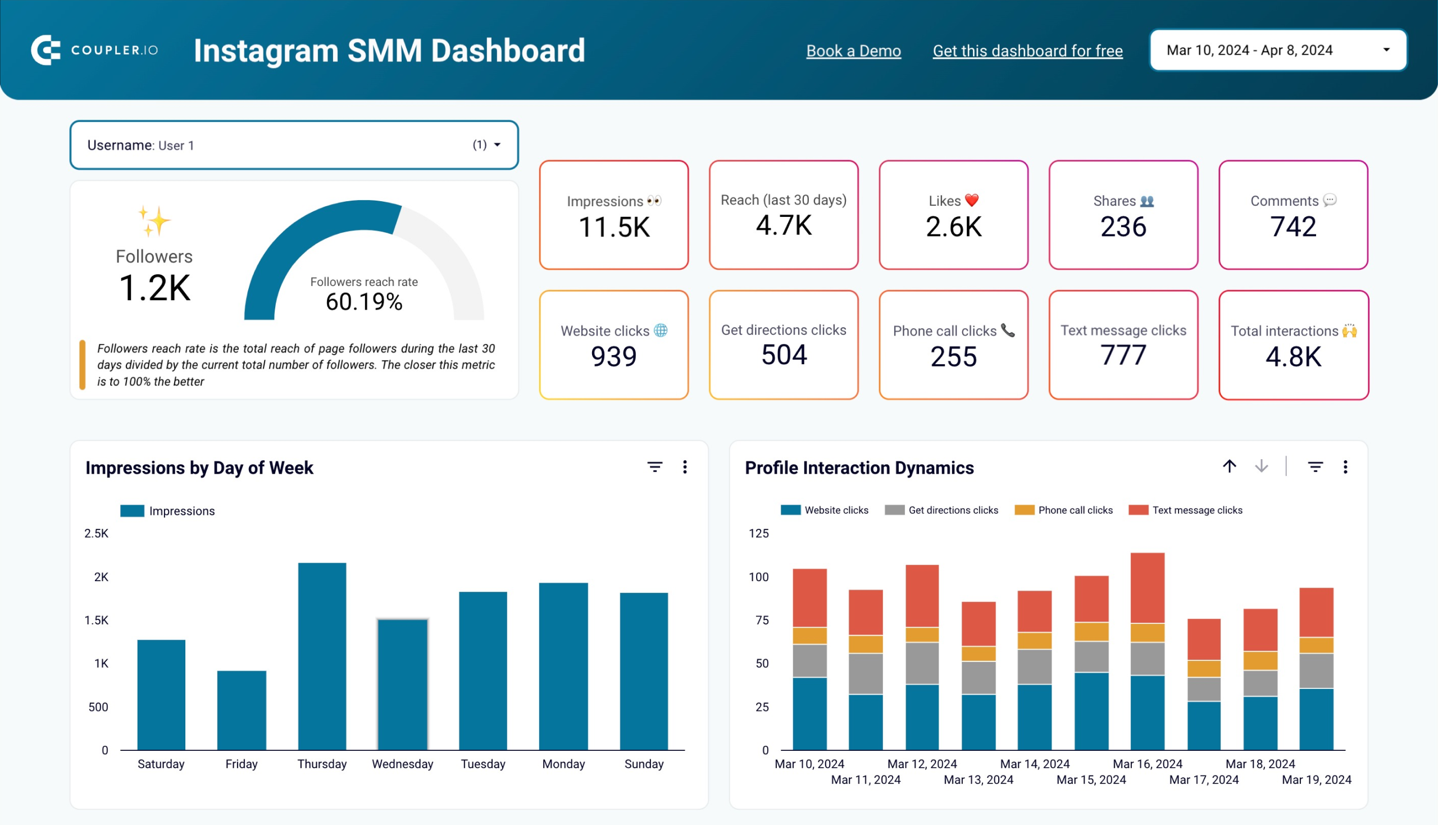1438x825 pixels.
Task: Click the Total interactions 4.8K card
Action: pyautogui.click(x=1294, y=345)
